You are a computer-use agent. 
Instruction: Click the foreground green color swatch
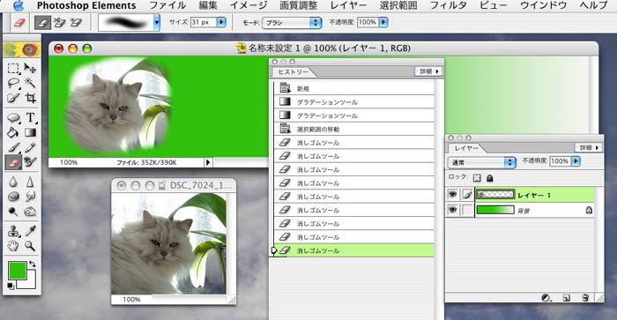point(17,270)
